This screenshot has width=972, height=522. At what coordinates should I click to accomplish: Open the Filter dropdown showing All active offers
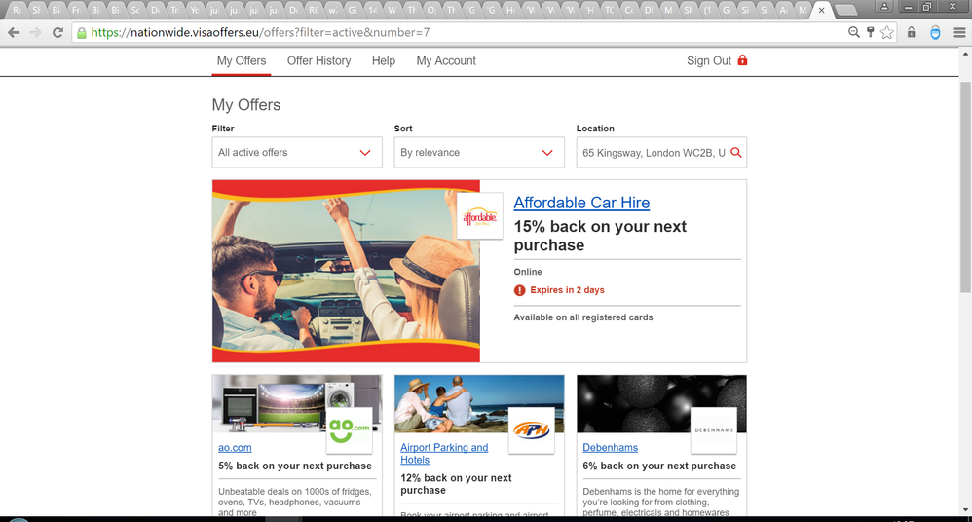[x=297, y=153]
